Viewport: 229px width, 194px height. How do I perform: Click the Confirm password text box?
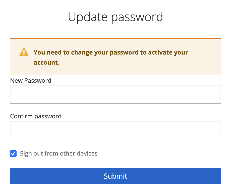(x=115, y=130)
